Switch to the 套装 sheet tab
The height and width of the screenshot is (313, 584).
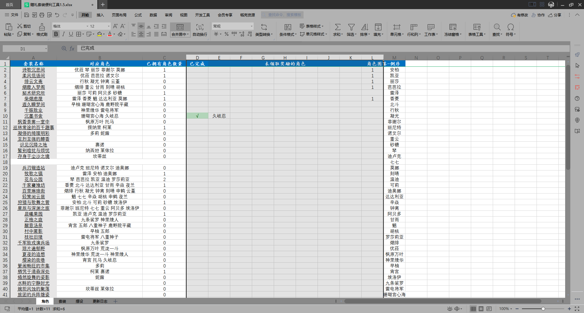pyautogui.click(x=62, y=301)
